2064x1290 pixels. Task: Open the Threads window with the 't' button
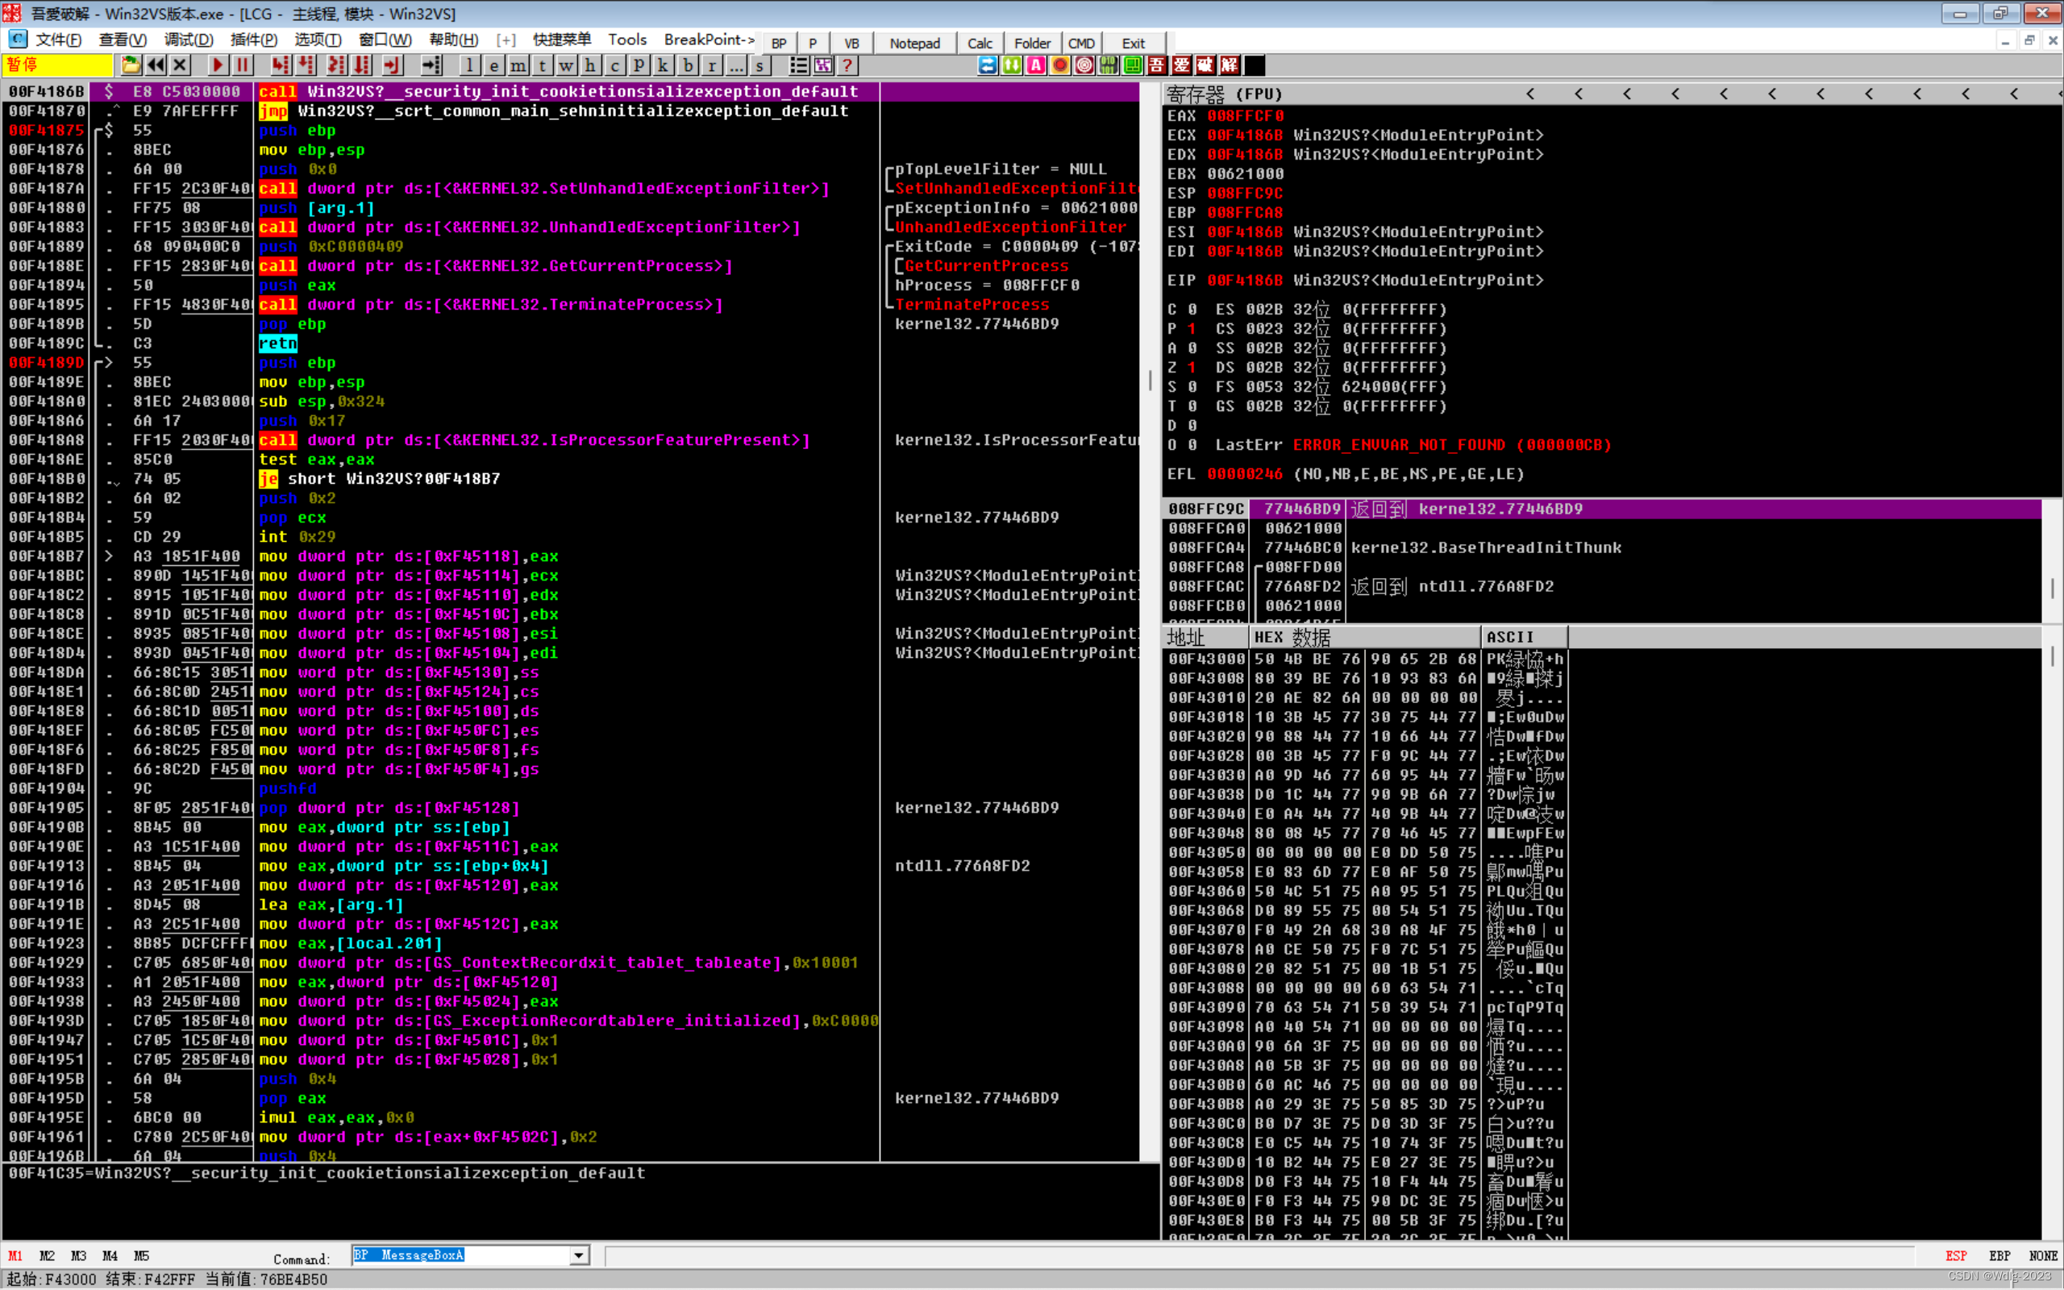tap(542, 64)
